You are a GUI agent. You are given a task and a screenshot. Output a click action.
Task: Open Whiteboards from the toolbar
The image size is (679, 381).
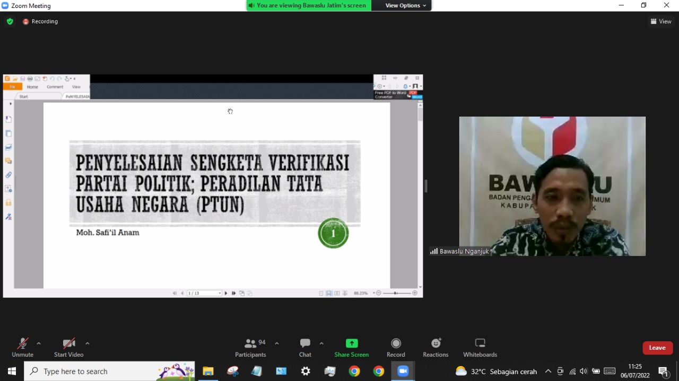[480, 348]
